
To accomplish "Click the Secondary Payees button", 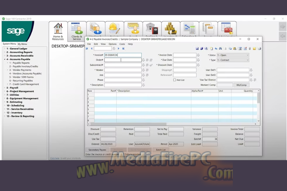I will click(x=97, y=150).
